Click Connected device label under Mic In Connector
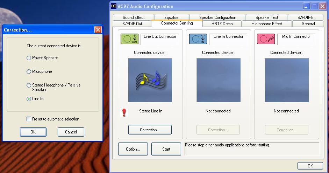 pos(286,53)
